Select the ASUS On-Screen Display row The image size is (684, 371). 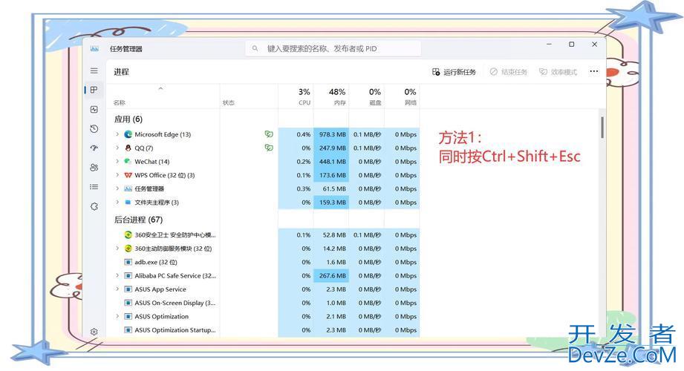tap(263, 303)
